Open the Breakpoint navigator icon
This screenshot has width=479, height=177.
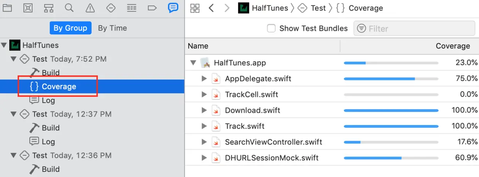point(152,8)
